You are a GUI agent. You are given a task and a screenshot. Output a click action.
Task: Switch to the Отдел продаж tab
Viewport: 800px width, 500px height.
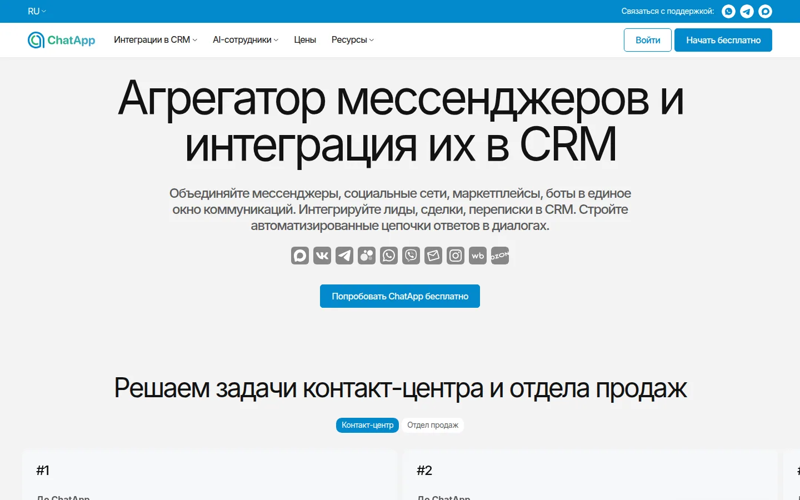click(x=433, y=425)
